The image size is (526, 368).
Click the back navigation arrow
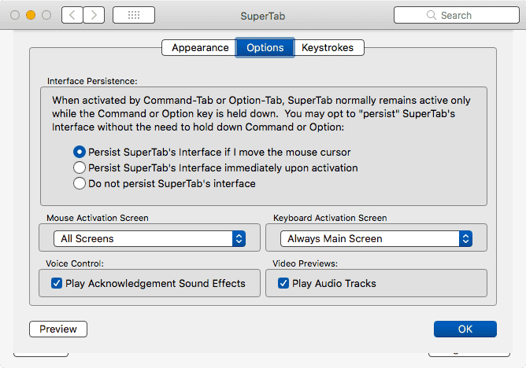click(72, 15)
